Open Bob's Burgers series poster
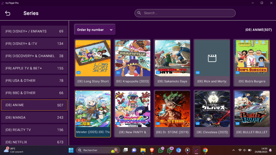Screen dimensions: 276x155 pos(252,58)
